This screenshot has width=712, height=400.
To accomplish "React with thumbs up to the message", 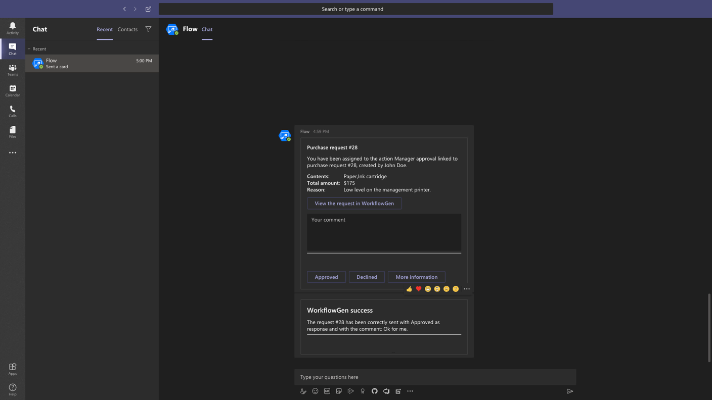I will [x=409, y=289].
